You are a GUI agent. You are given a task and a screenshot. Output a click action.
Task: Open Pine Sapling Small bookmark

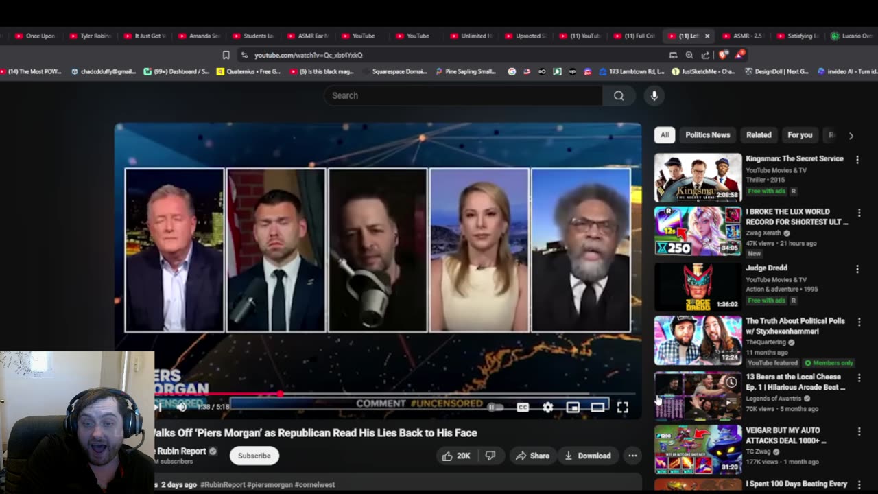[x=466, y=71]
